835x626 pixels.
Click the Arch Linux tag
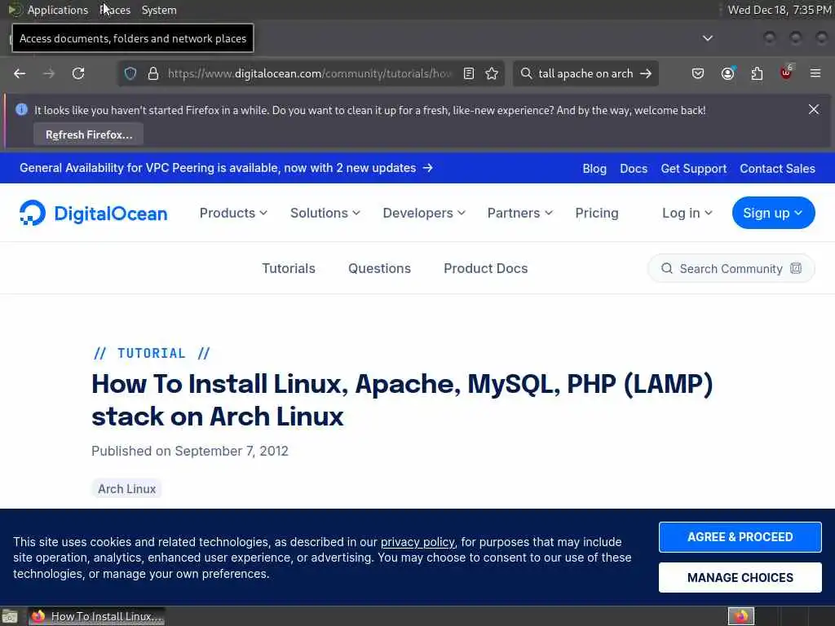coord(126,489)
